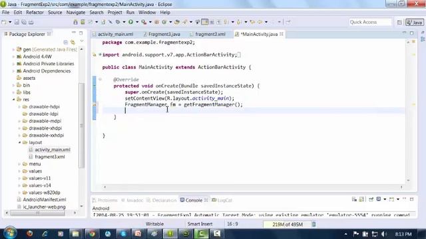Expand the folded import statements
Viewport: 426px width, 239px height.
[x=100, y=54]
